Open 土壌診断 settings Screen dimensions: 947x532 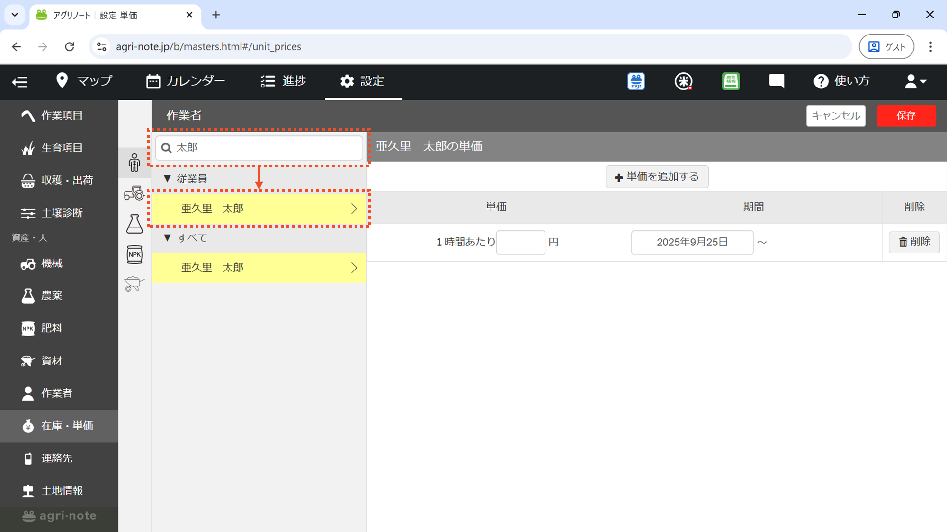point(59,213)
